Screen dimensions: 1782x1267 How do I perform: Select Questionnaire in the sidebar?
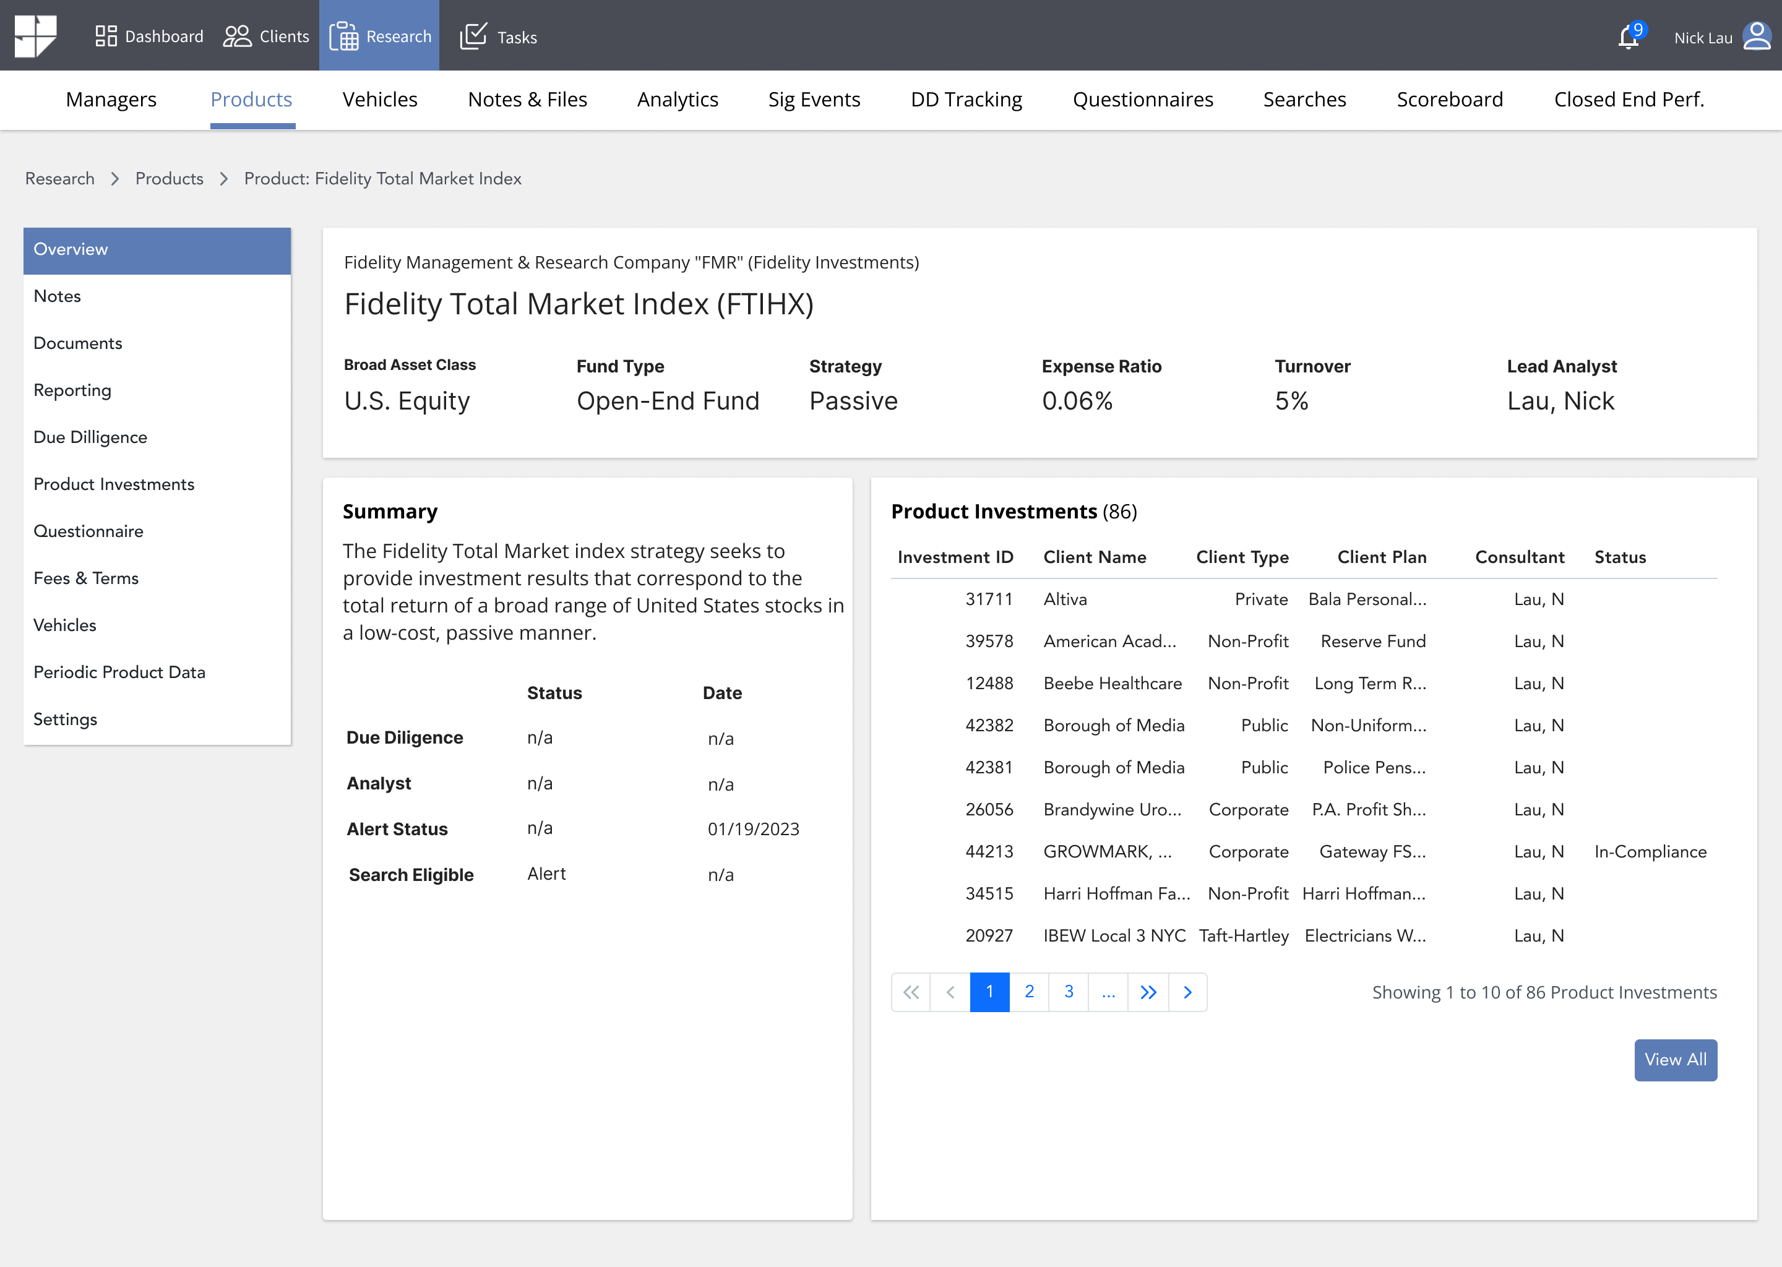pos(157,531)
